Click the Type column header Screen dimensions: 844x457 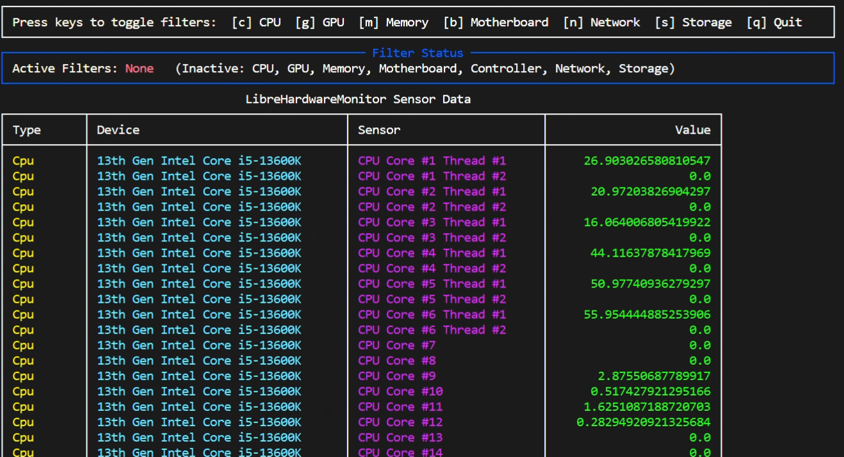[x=26, y=130]
